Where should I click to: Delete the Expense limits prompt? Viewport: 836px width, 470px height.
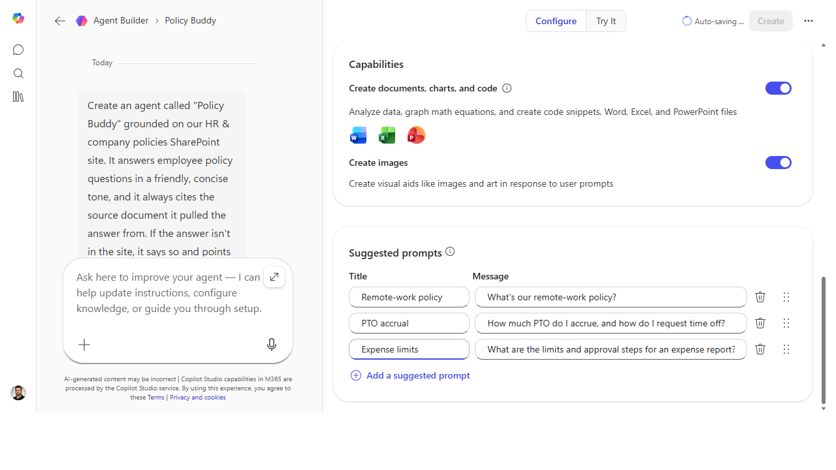[760, 349]
